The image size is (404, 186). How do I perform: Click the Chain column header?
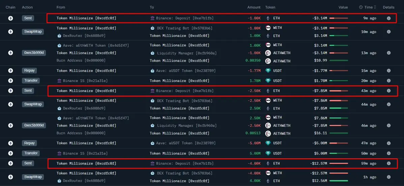click(x=10, y=7)
